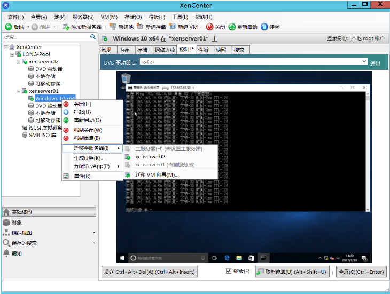Click the 基础结构 infrastructure button
390x294 pixels.
tap(49, 212)
